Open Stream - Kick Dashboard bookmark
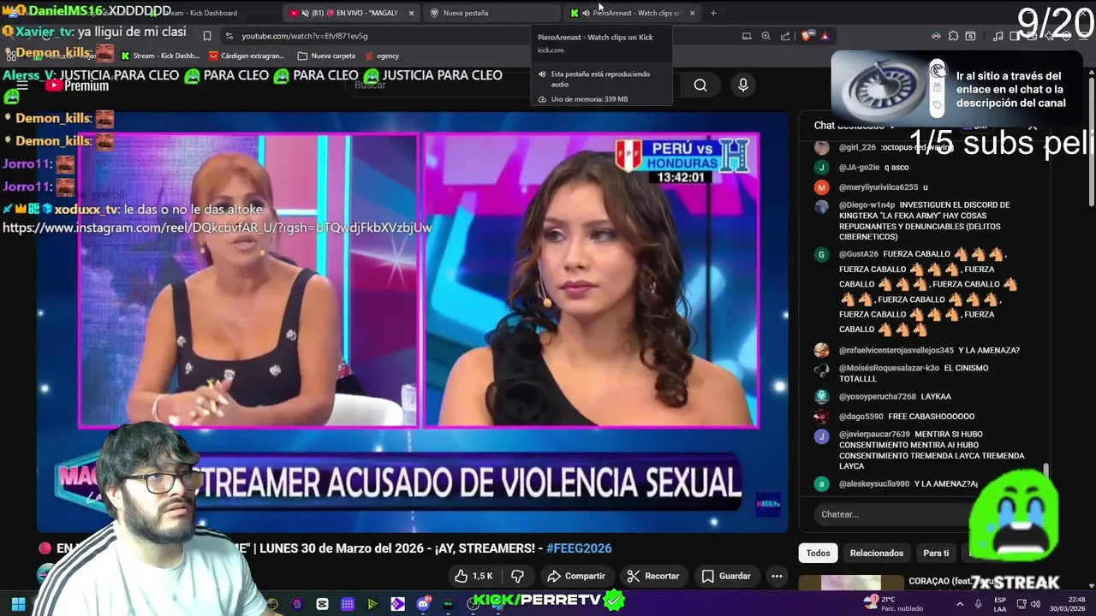 (x=161, y=56)
